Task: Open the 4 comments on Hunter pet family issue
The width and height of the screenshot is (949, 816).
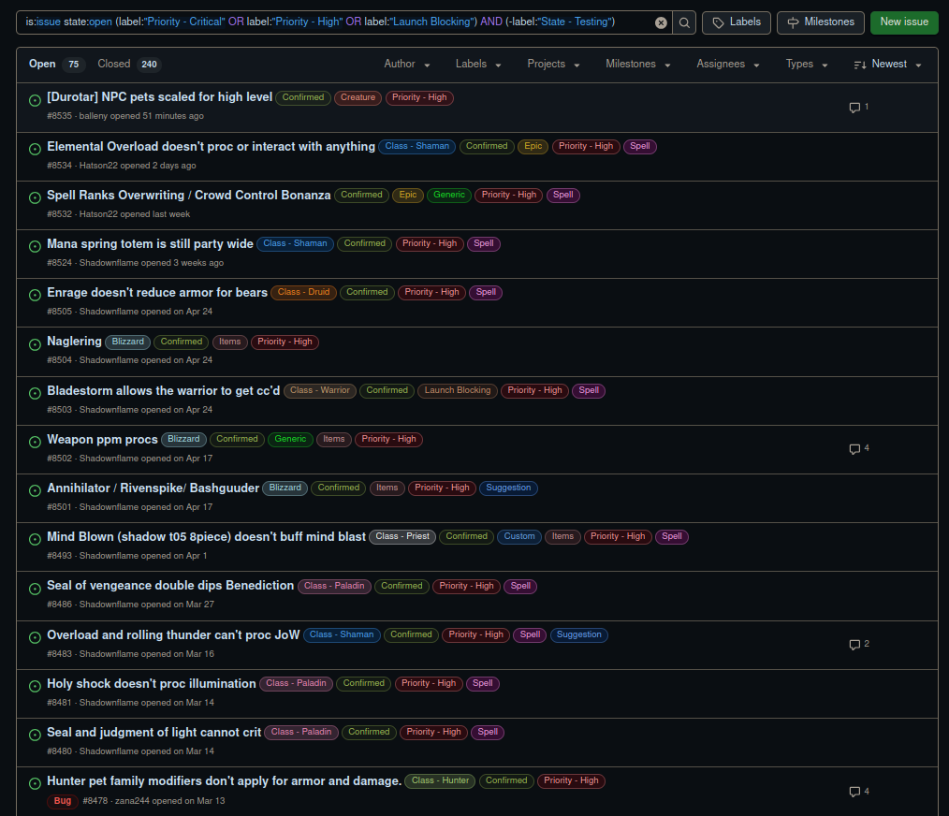Action: coord(859,792)
